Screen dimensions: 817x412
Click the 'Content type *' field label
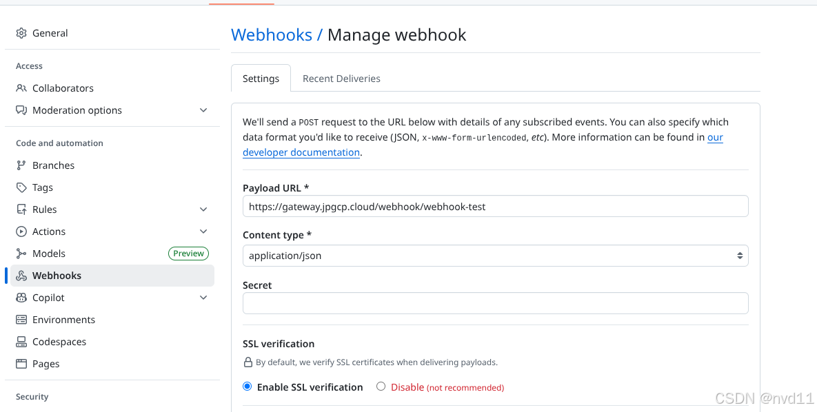(x=277, y=235)
